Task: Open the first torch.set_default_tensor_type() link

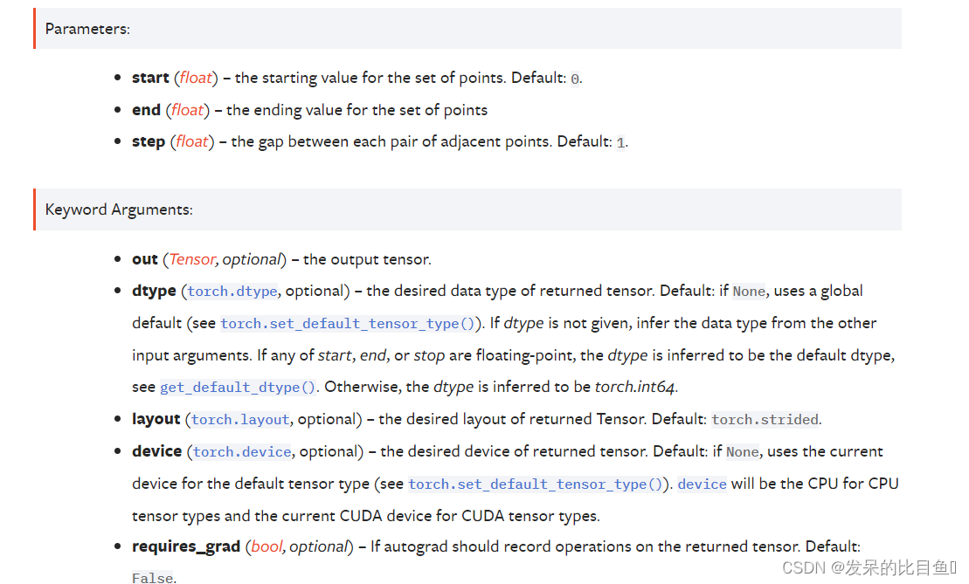Action: 347,324
